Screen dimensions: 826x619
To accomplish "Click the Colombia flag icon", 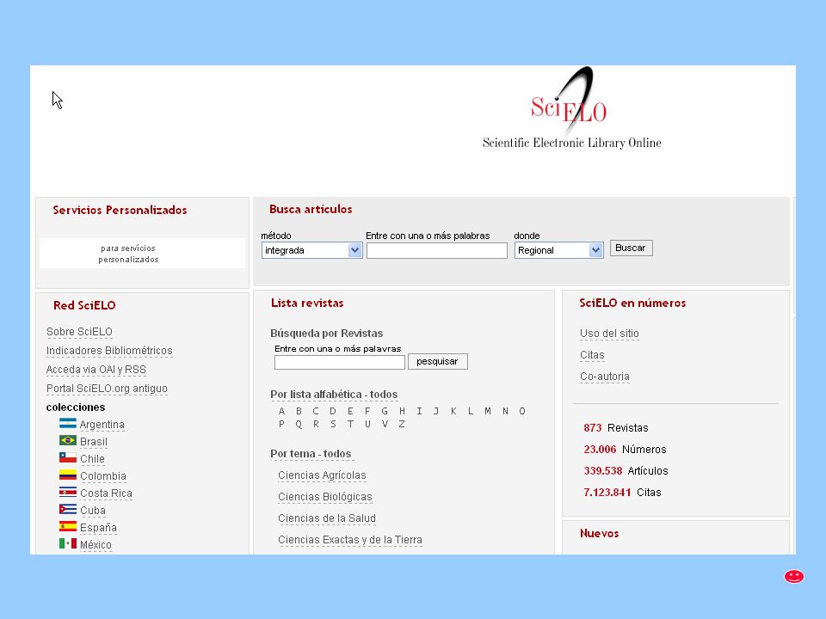I will [67, 475].
